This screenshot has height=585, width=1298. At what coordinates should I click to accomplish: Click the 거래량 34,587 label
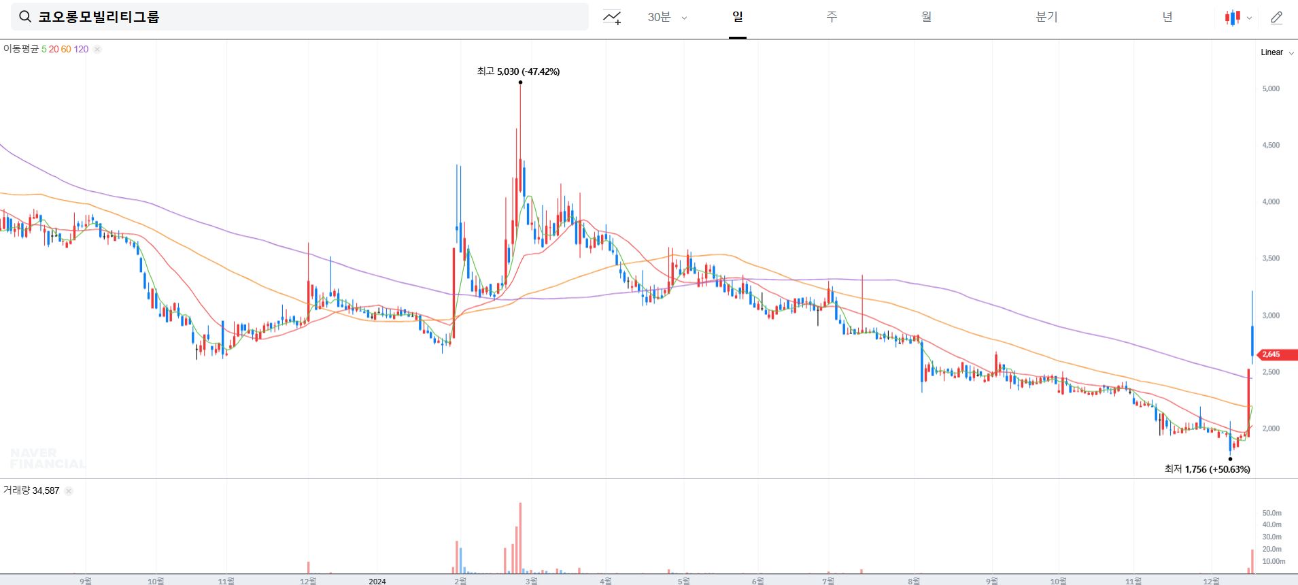pos(31,490)
